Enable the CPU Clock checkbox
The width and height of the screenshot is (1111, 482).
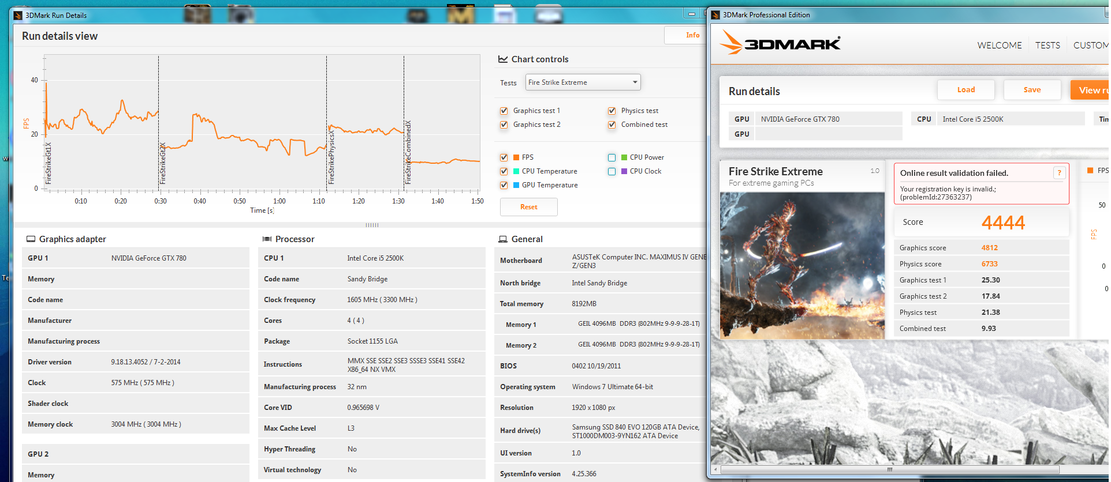point(612,171)
